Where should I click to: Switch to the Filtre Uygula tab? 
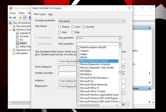(x=40, y=14)
